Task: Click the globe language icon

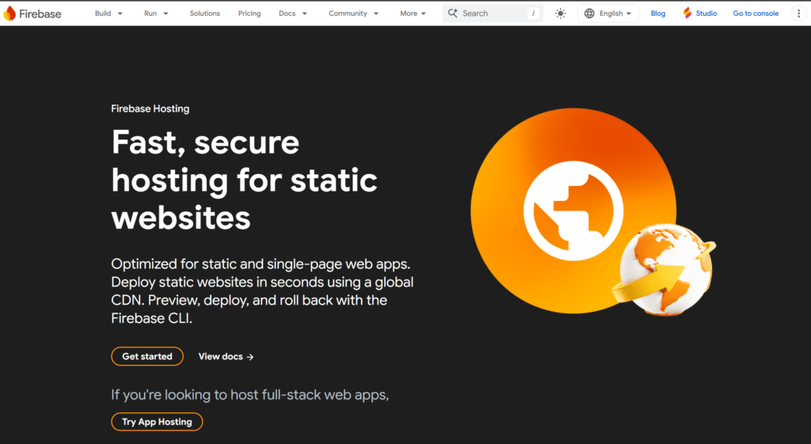Action: coord(589,13)
